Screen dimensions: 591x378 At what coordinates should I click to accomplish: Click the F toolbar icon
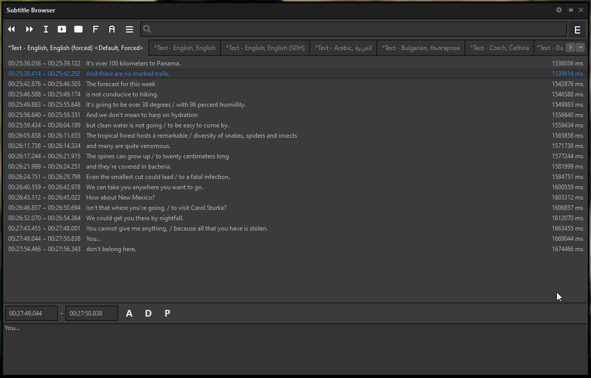(x=95, y=29)
